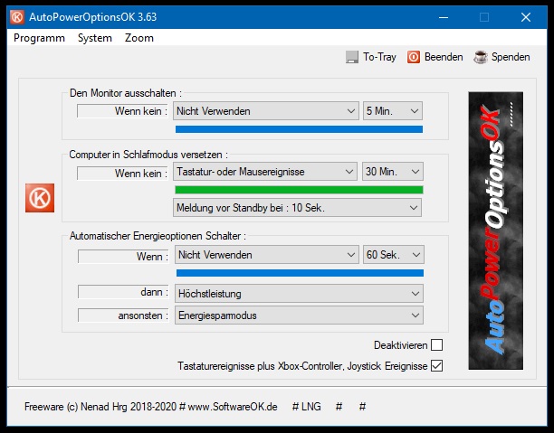Image resolution: width=554 pixels, height=433 pixels.
Task: Click the dann : label field
Action: tap(123, 292)
